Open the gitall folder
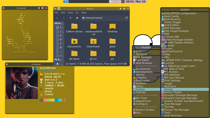 tap(112, 43)
